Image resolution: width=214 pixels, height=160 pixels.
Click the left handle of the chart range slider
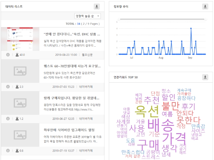tap(119, 19)
